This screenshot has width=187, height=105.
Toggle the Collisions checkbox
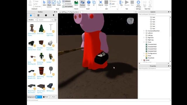click(67, 1)
